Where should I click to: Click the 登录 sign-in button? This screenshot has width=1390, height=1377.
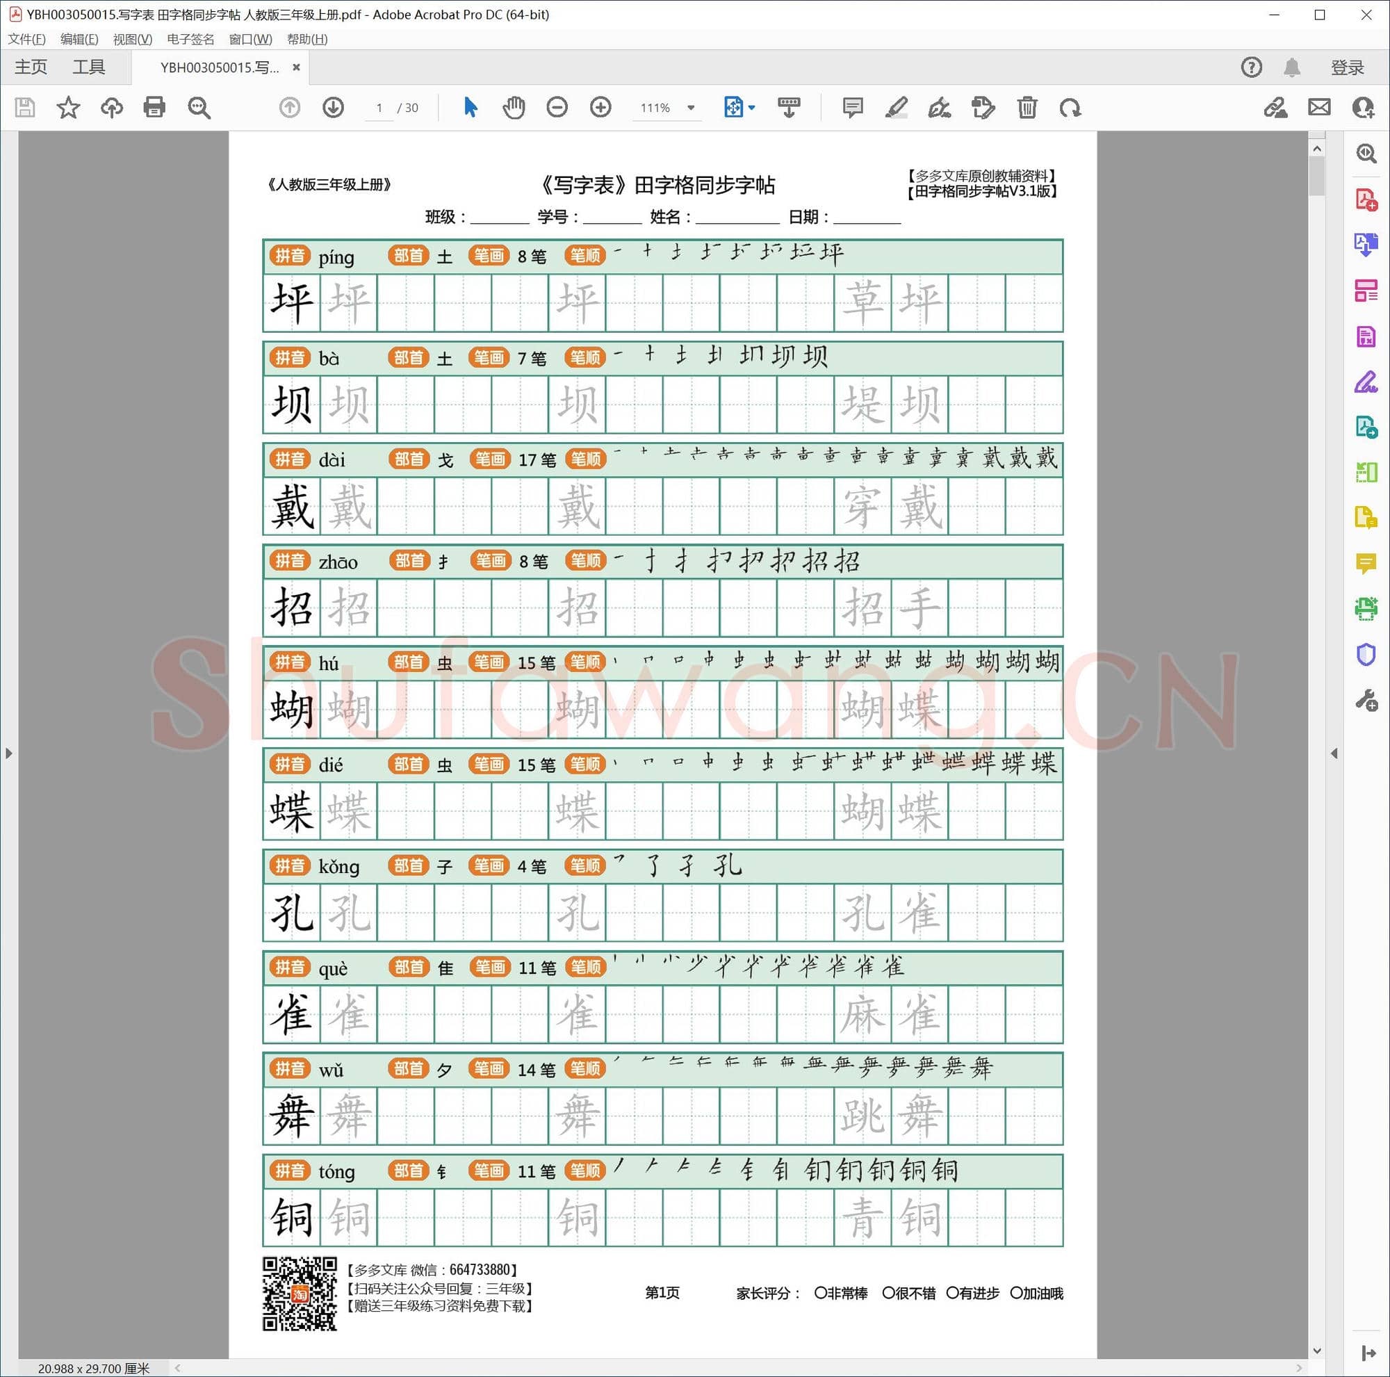pos(1346,67)
